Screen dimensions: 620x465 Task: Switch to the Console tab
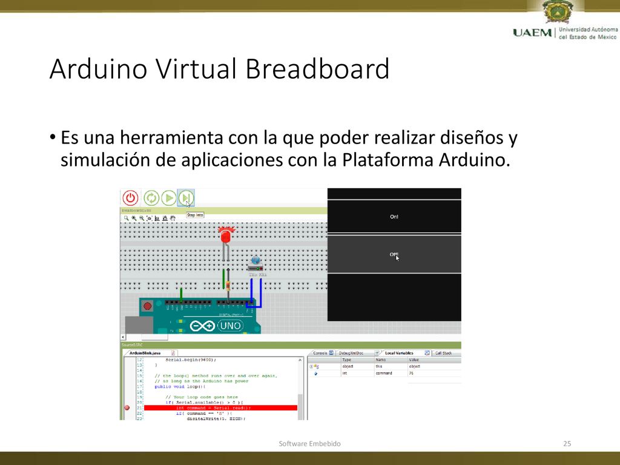pyautogui.click(x=323, y=353)
